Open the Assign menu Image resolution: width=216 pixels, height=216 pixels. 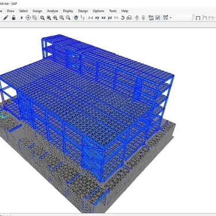(x=37, y=11)
